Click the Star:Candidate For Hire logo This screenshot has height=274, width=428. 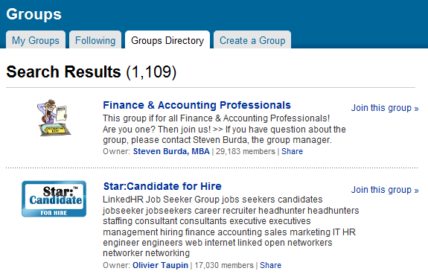[x=54, y=199]
